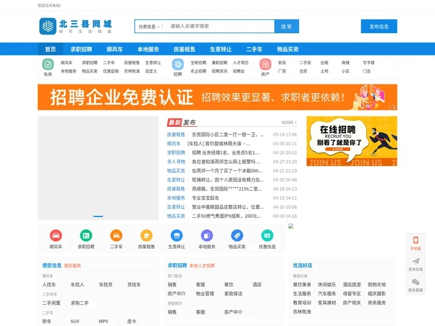Viewport: 435px width, 326px height.
Task: Click the 便民服务 orange subtitle link
Action: (x=72, y=266)
